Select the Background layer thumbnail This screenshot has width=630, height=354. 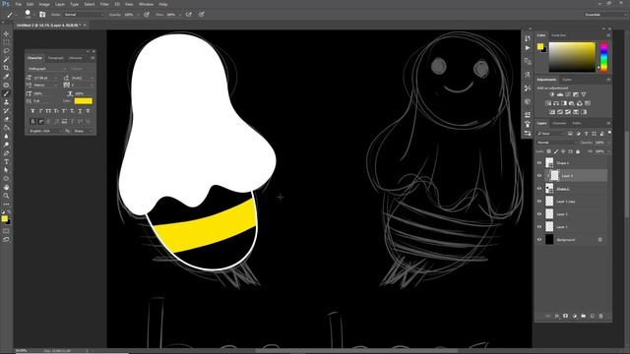549,240
